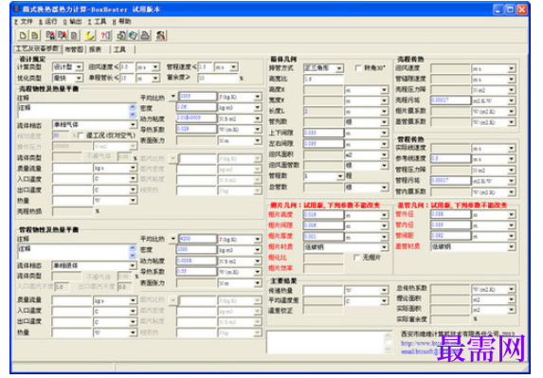Viewport: 543px width, 378px height.
Task: Open the 高度H unit dropdown
Action: [x=384, y=90]
